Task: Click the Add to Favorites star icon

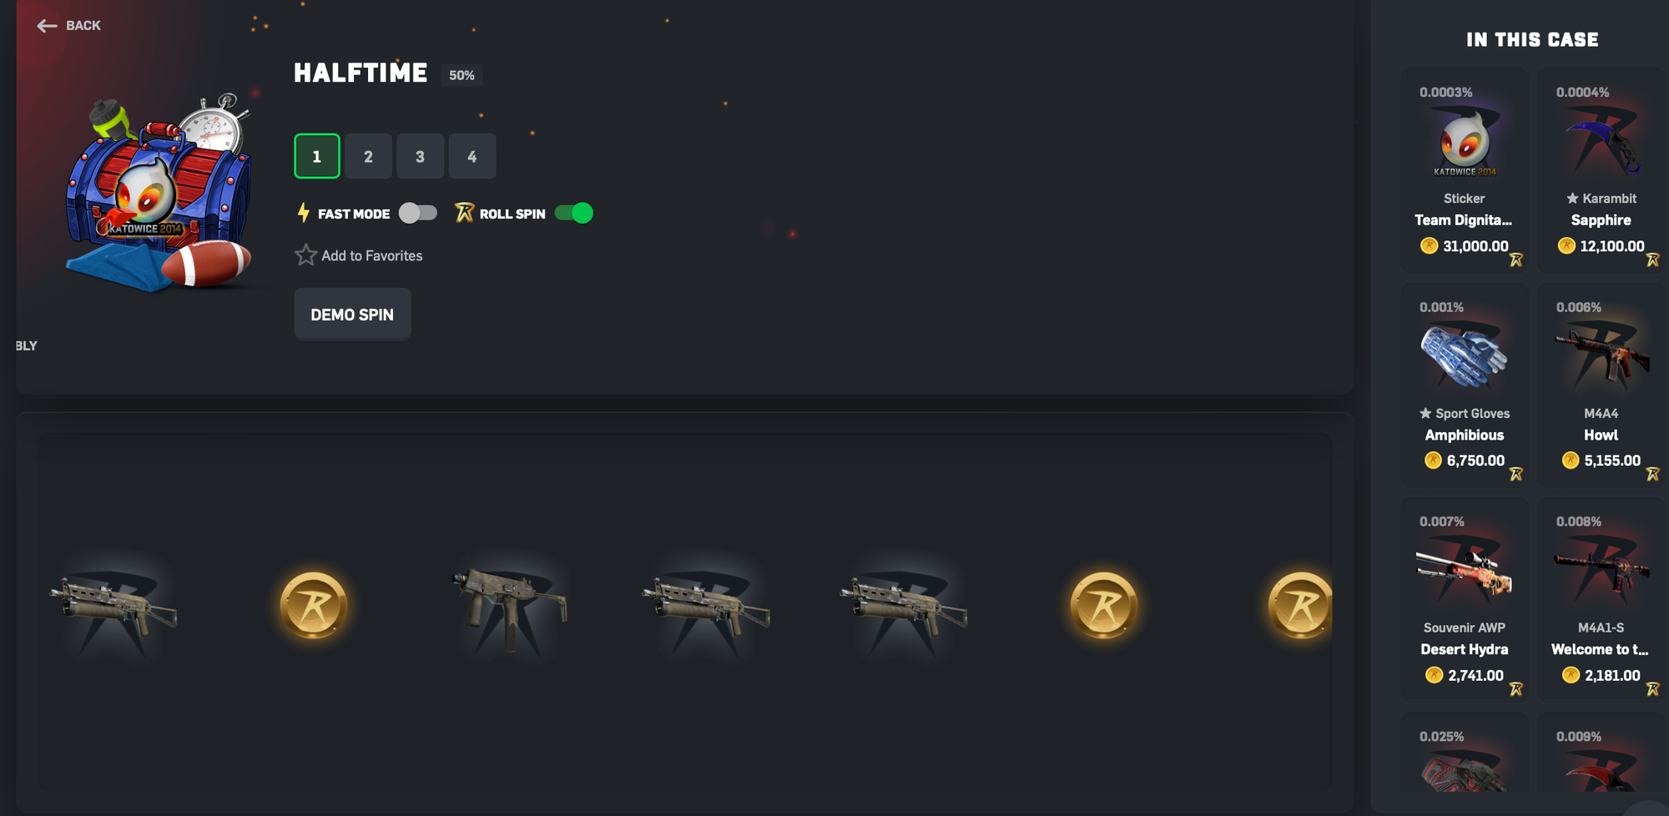Action: tap(305, 255)
